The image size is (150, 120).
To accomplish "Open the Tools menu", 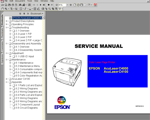I will pyautogui.click(x=29, y=1).
